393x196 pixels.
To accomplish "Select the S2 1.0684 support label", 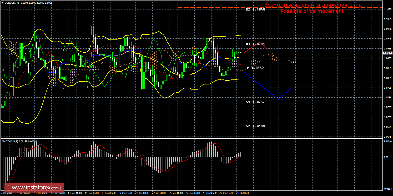I will tap(255, 126).
